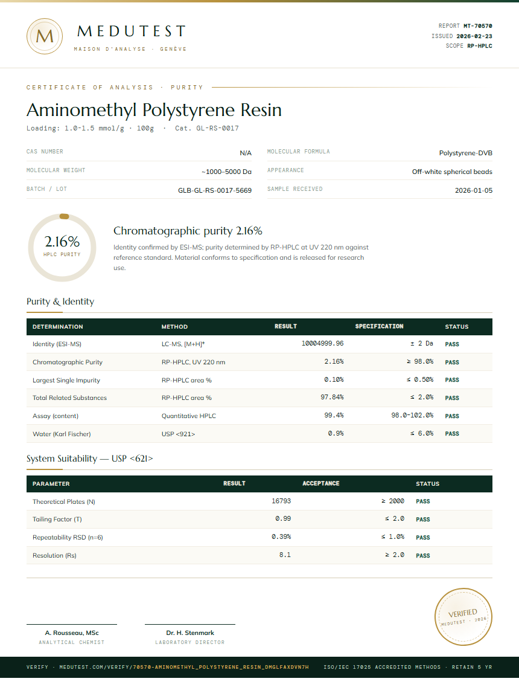The height and width of the screenshot is (696, 519).
Task: Click the 2.16% HPLC purity ring gauge
Action: point(62,247)
